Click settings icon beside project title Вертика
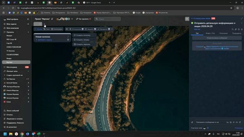244x137 pixels. point(52,19)
